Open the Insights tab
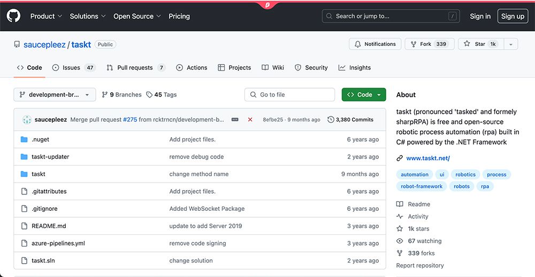Viewport: 535px width, 277px height. (355, 67)
